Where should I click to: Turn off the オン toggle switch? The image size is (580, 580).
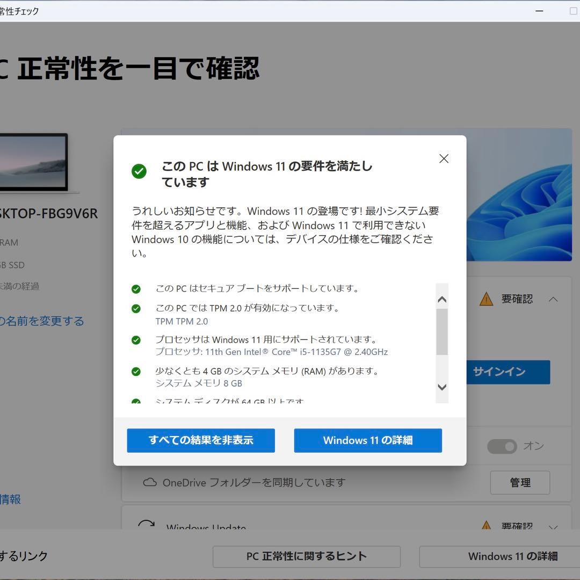click(502, 446)
